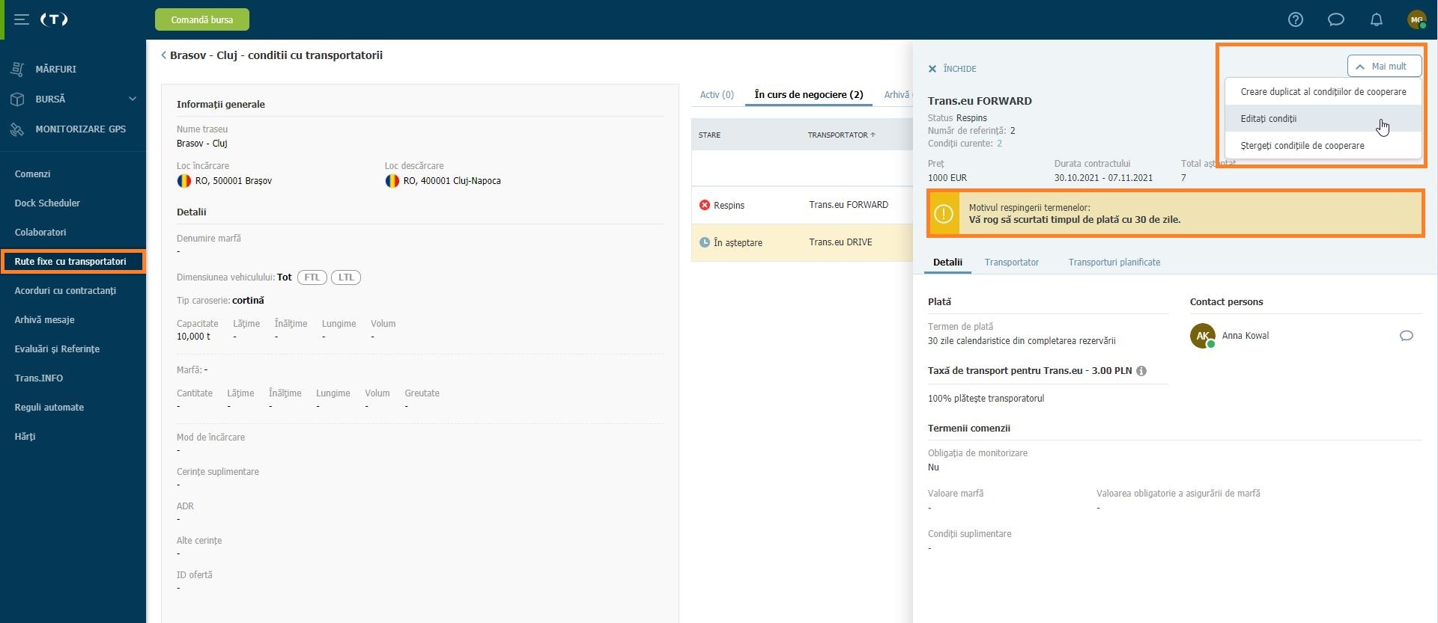Open the hamburger menu icon

[22, 19]
